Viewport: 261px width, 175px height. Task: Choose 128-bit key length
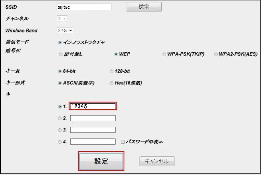pos(111,71)
